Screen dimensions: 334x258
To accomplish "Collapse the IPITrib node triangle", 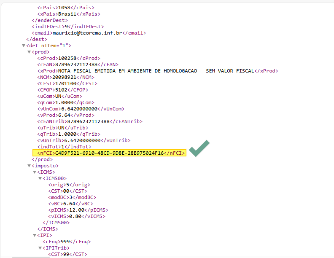I will click(40, 248).
